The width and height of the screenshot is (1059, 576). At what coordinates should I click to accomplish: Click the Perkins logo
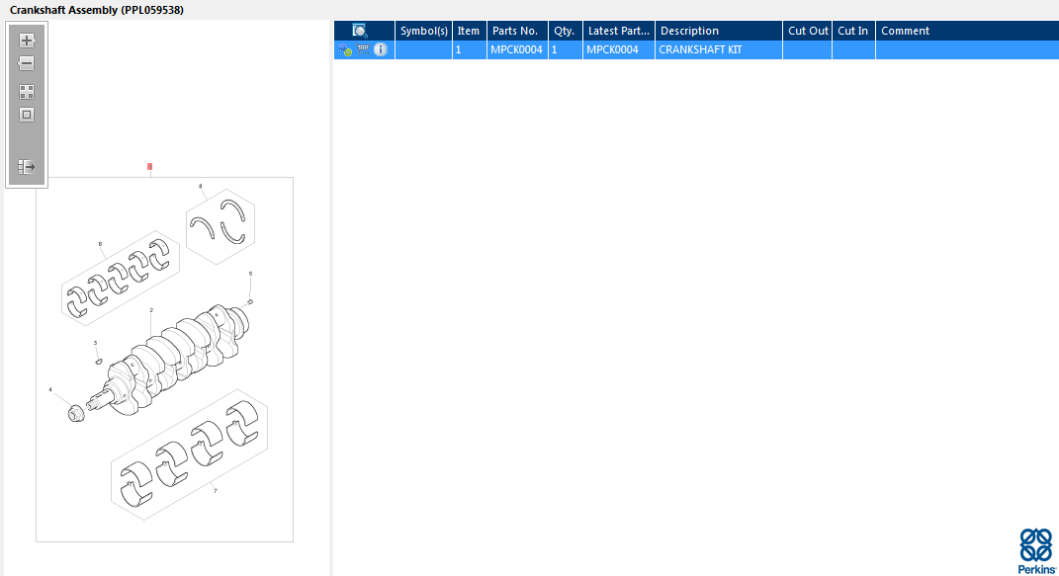click(1036, 551)
